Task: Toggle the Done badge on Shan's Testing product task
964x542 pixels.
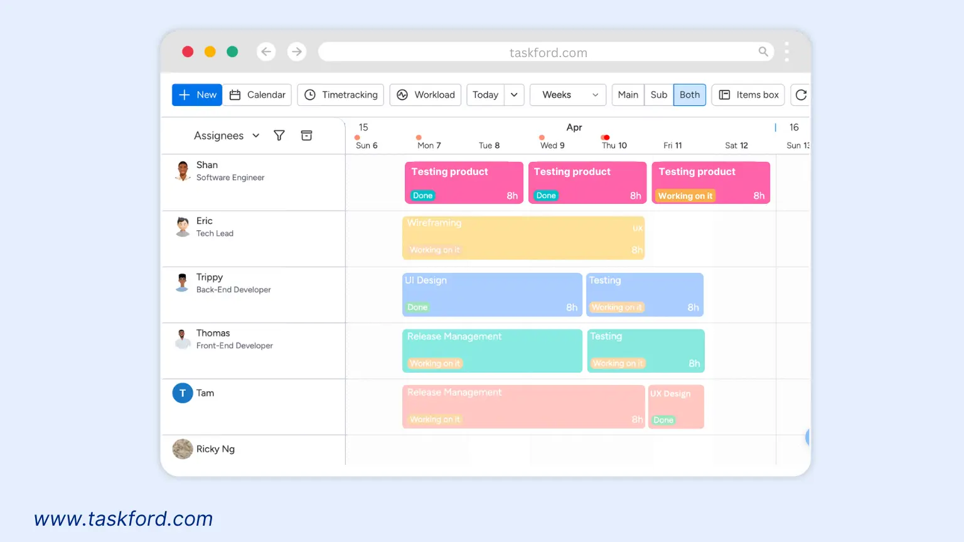Action: [422, 195]
